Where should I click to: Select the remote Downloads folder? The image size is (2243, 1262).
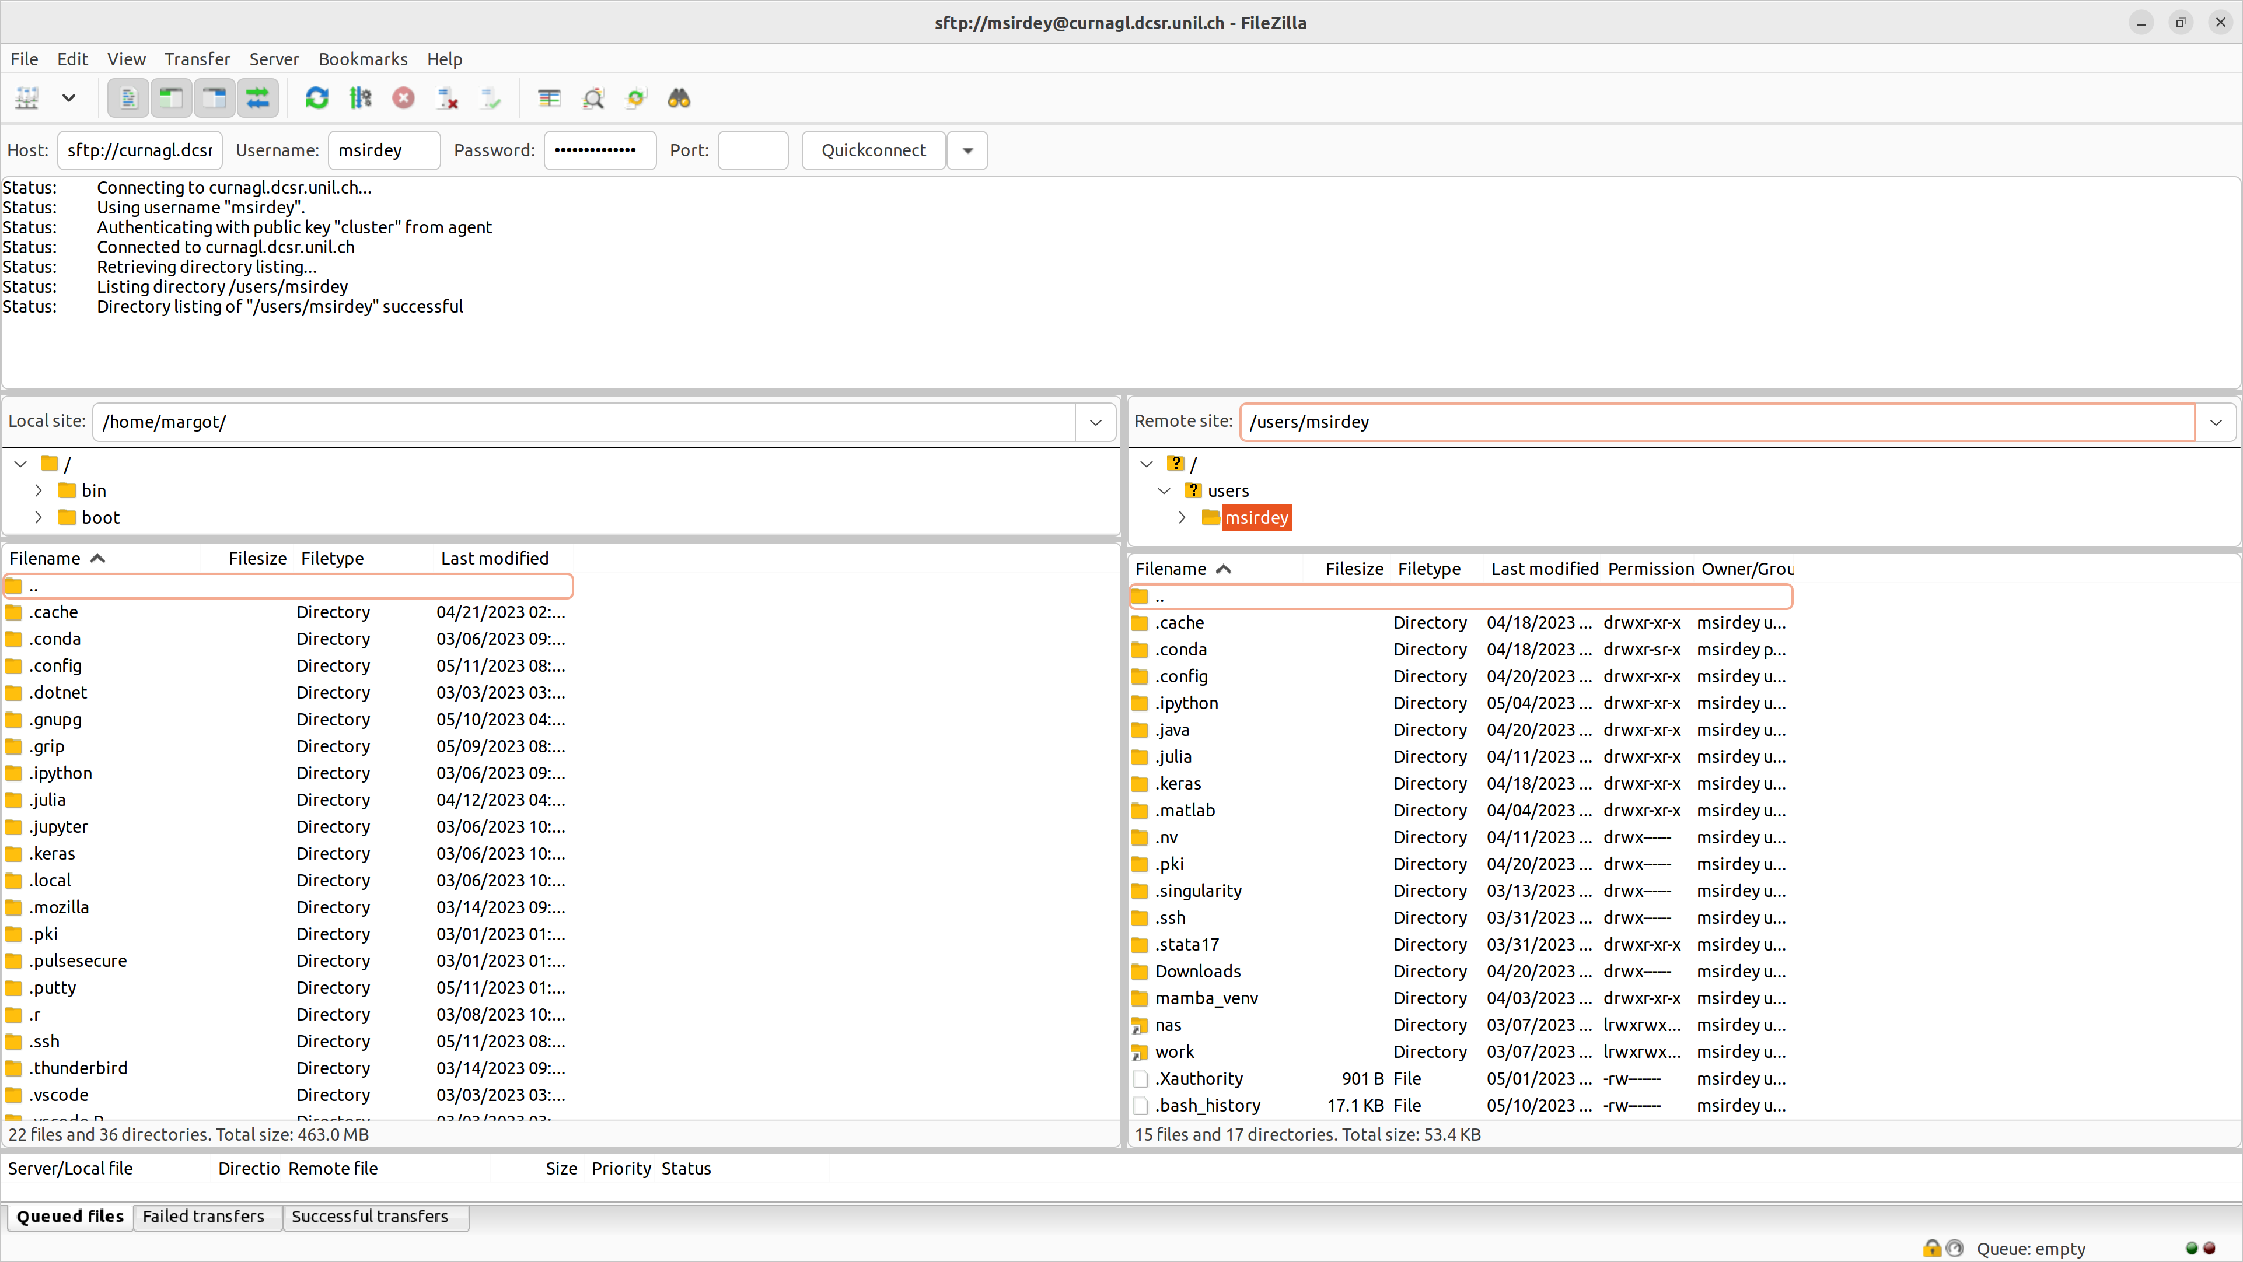pyautogui.click(x=1197, y=972)
